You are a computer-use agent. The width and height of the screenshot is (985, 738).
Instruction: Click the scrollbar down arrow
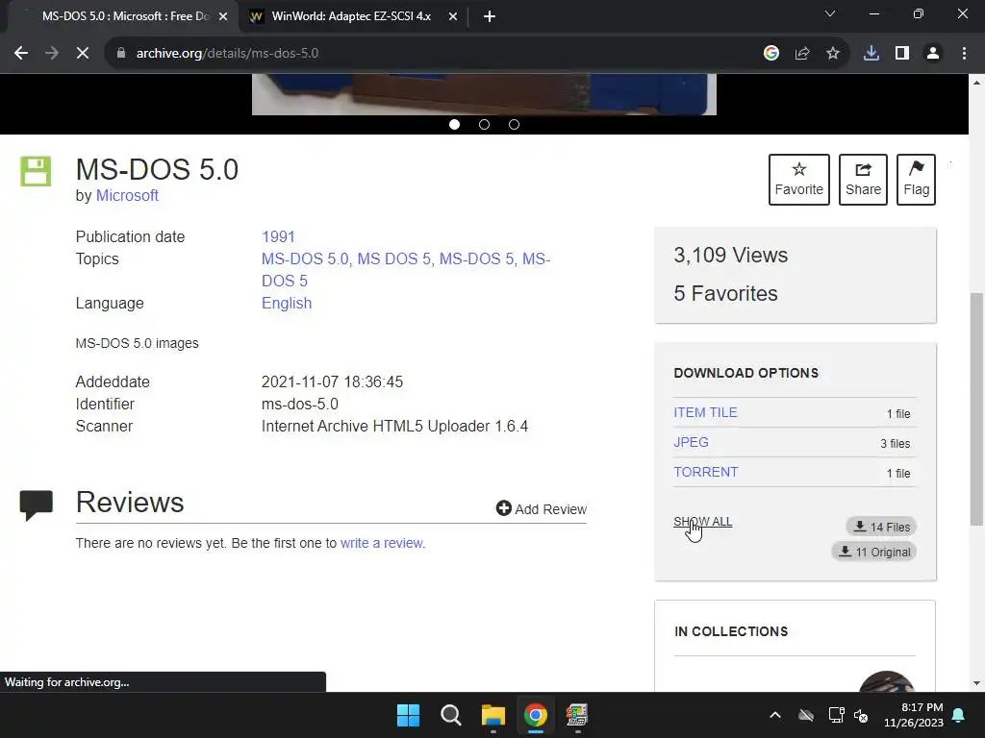[x=977, y=683]
